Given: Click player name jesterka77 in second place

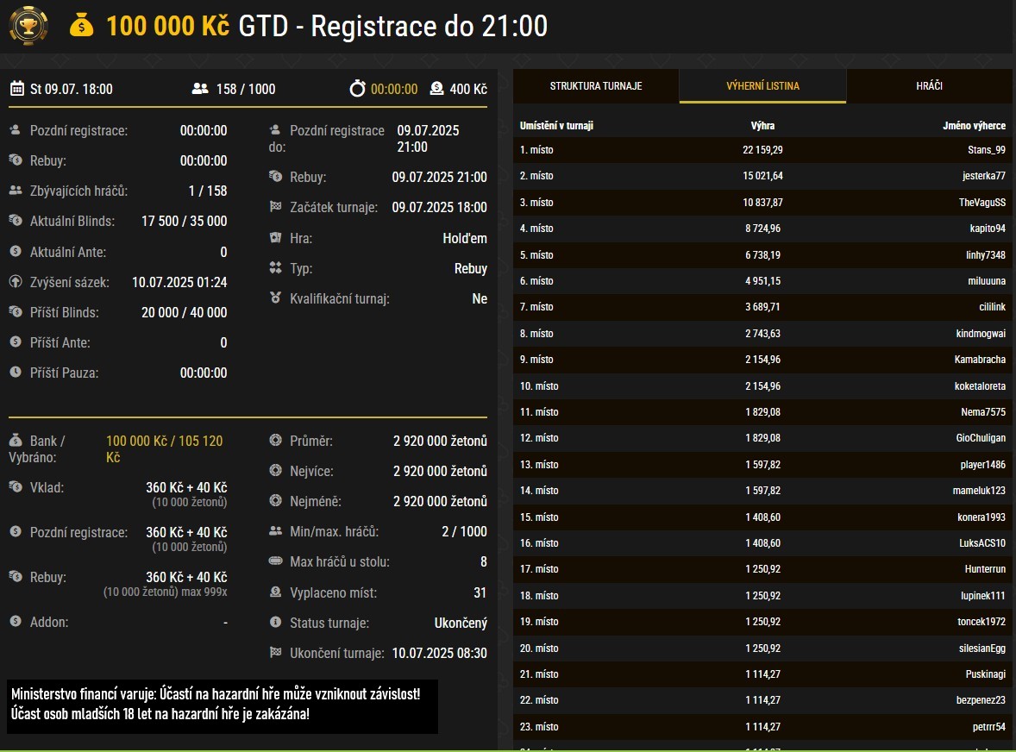Looking at the screenshot, I should coord(983,176).
